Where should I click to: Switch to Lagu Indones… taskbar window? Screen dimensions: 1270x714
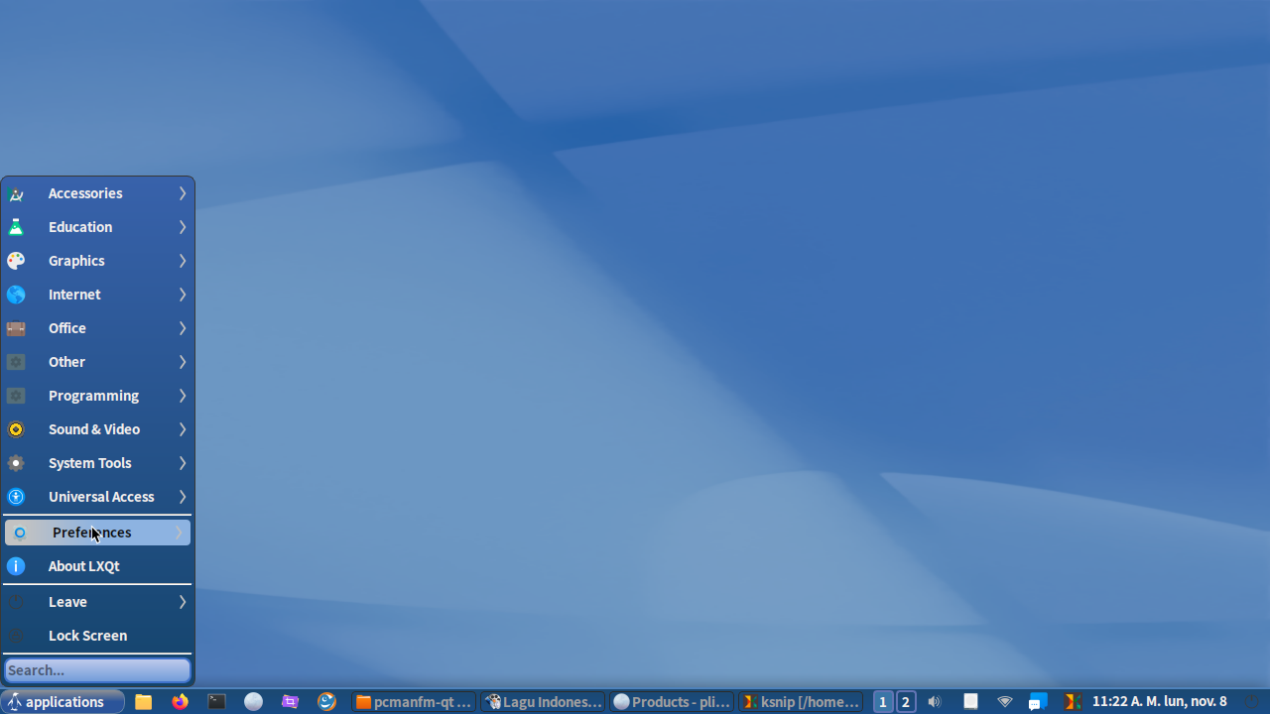pos(543,702)
